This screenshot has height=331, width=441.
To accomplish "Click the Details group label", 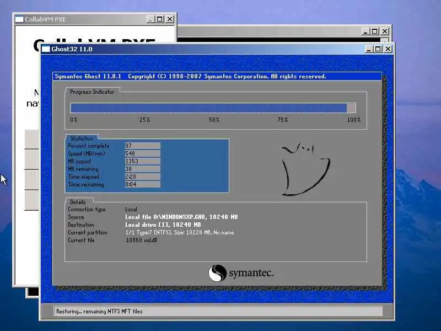I will coord(78,202).
